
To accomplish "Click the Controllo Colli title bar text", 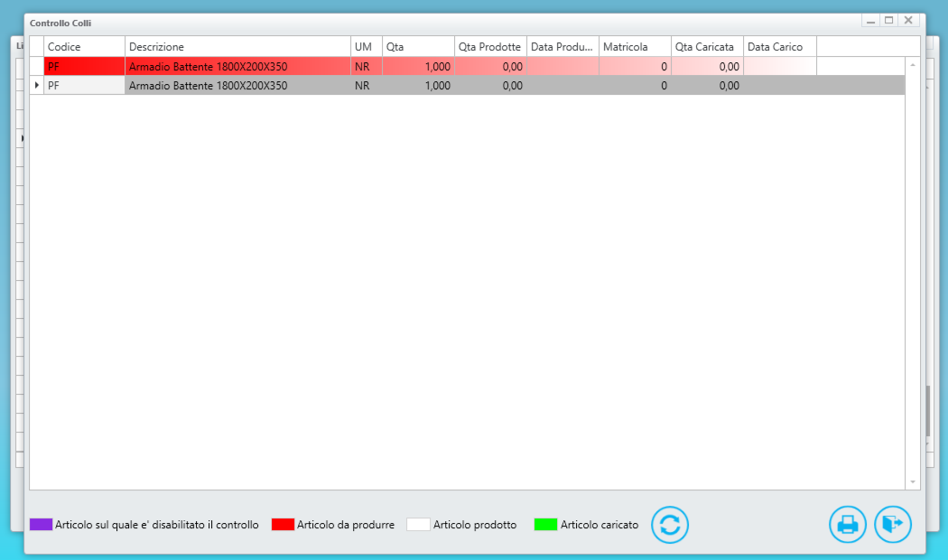I will 60,23.
